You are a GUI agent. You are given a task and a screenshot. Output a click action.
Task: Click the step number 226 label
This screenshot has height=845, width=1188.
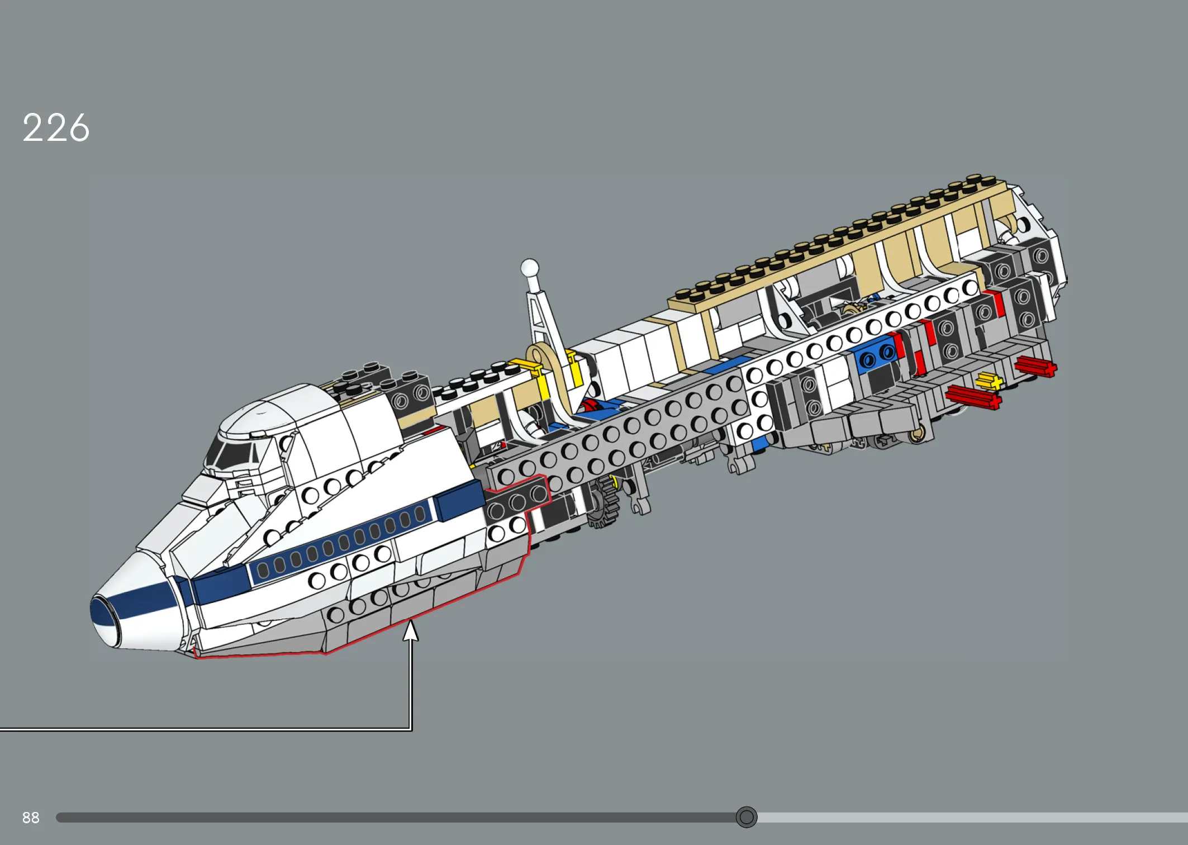pos(56,127)
